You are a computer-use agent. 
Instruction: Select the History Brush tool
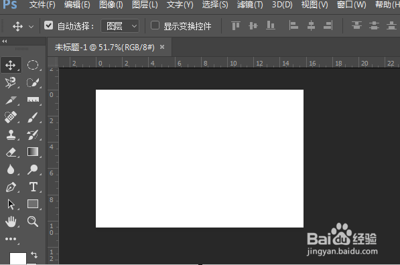tap(33, 135)
